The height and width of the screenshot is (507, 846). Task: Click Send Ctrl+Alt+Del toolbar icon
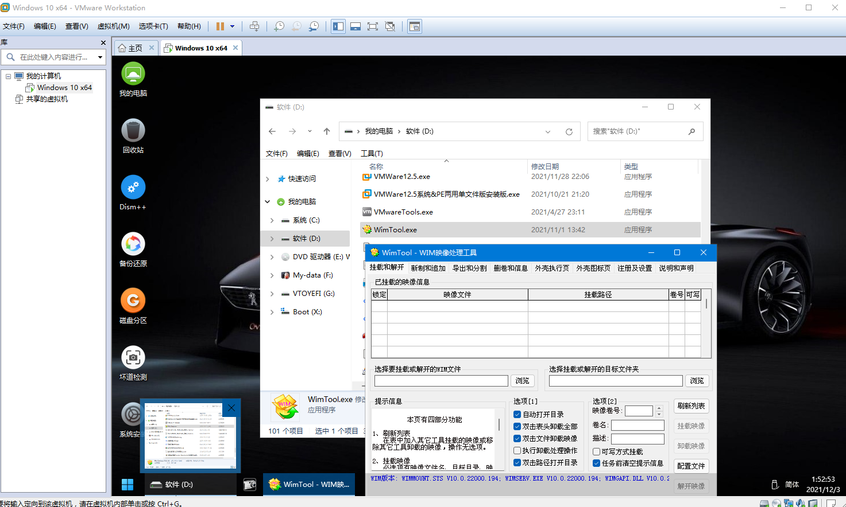coord(254,26)
